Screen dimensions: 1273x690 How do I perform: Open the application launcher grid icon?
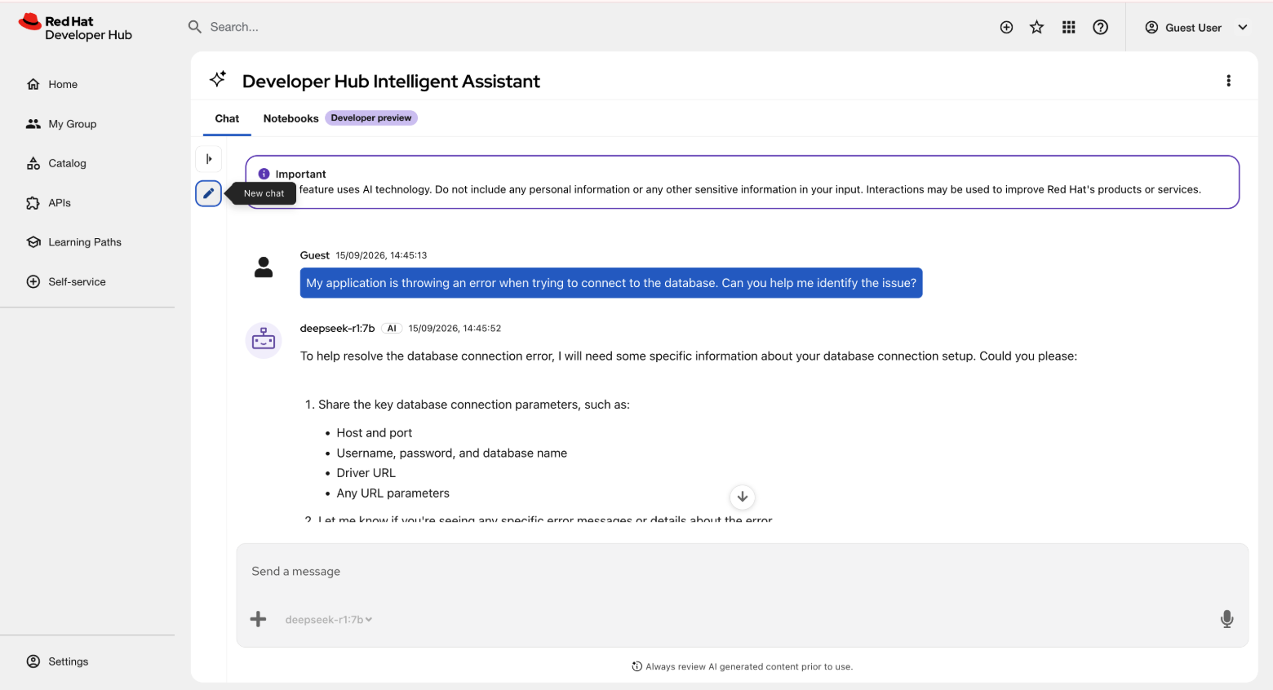1069,28
